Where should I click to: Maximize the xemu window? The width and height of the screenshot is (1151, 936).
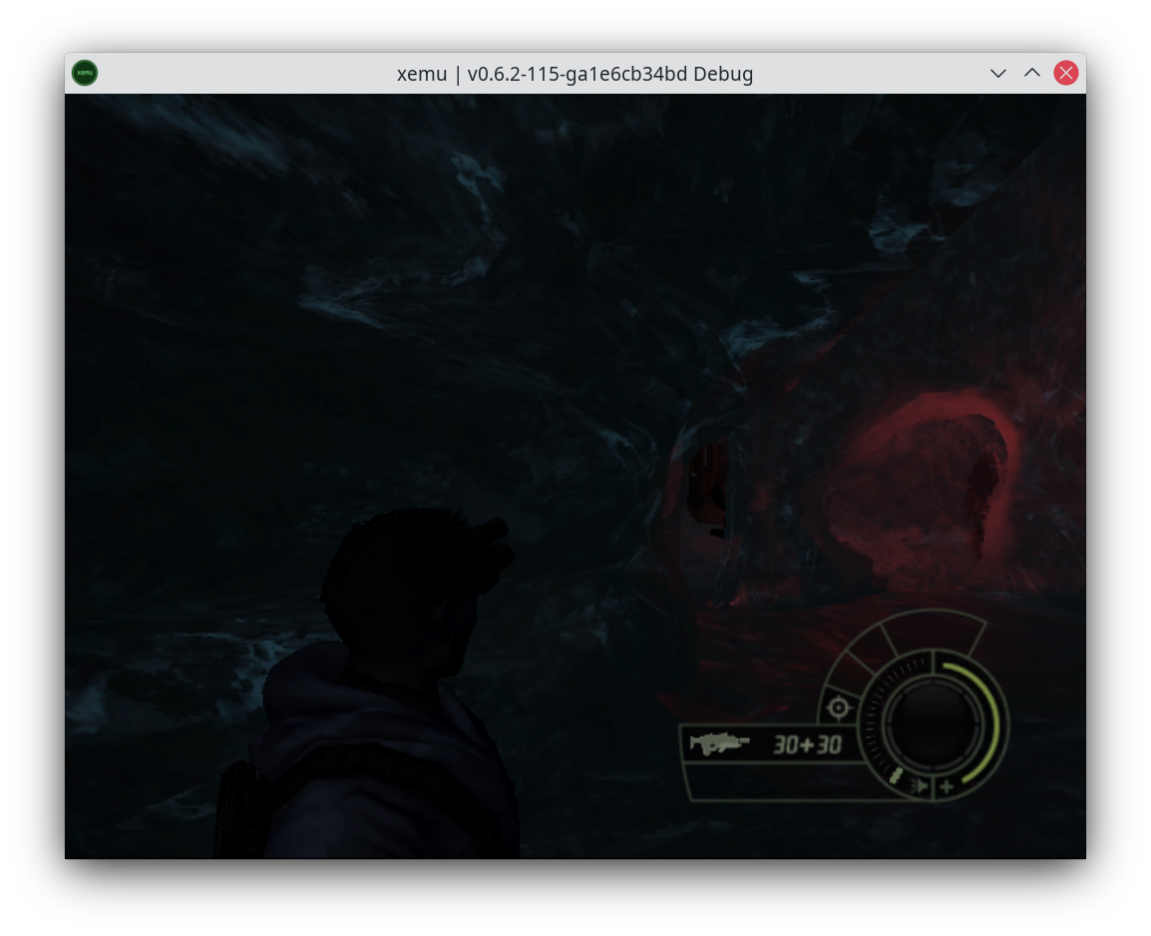click(x=1032, y=73)
